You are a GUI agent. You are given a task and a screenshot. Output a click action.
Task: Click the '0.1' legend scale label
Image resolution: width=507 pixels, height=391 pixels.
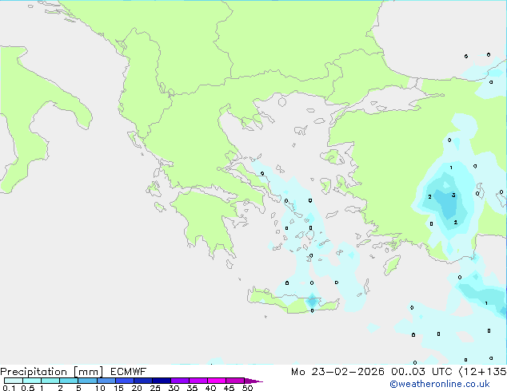9,388
